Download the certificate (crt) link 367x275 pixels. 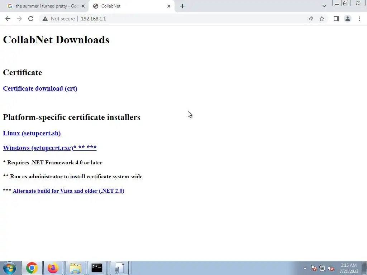pos(40,88)
